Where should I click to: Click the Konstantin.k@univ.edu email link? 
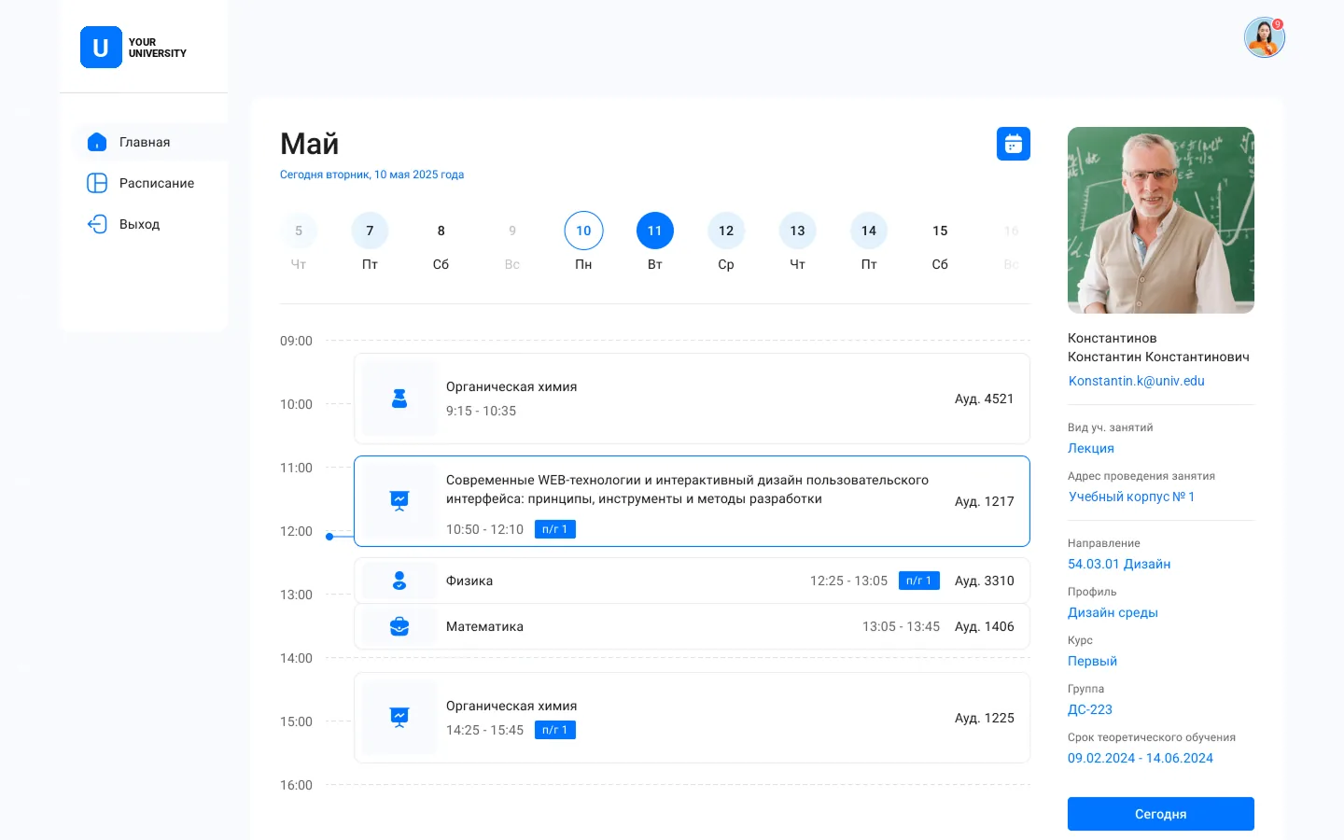(x=1137, y=381)
